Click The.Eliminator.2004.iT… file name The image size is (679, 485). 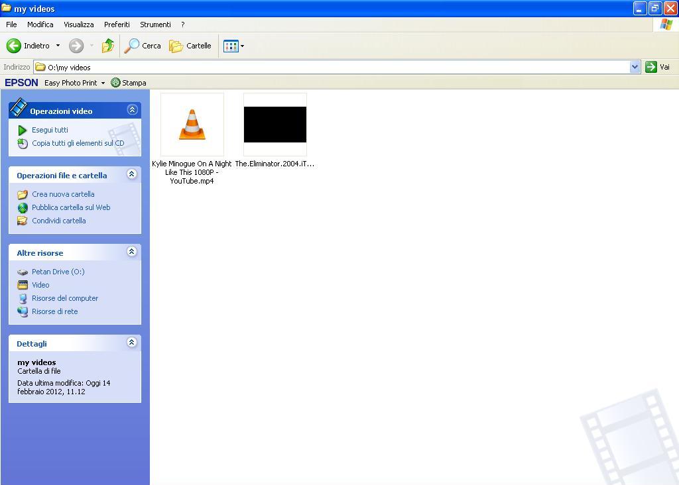point(275,164)
